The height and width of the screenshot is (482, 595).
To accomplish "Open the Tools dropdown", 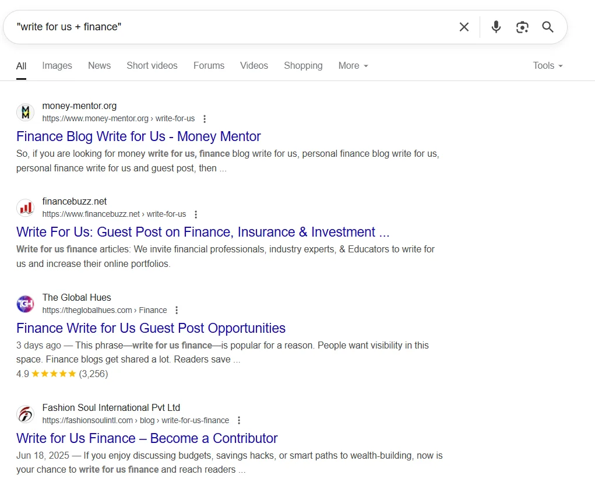I will point(547,66).
